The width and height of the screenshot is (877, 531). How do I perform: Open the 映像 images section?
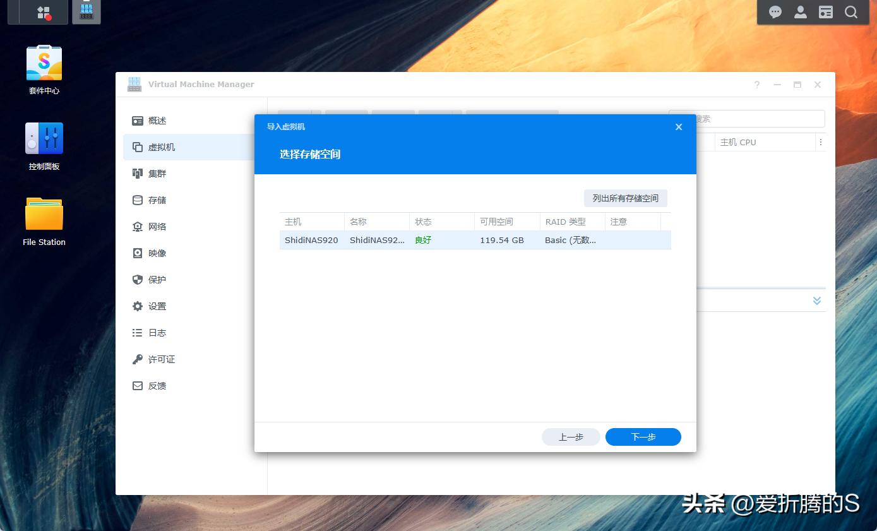click(157, 253)
